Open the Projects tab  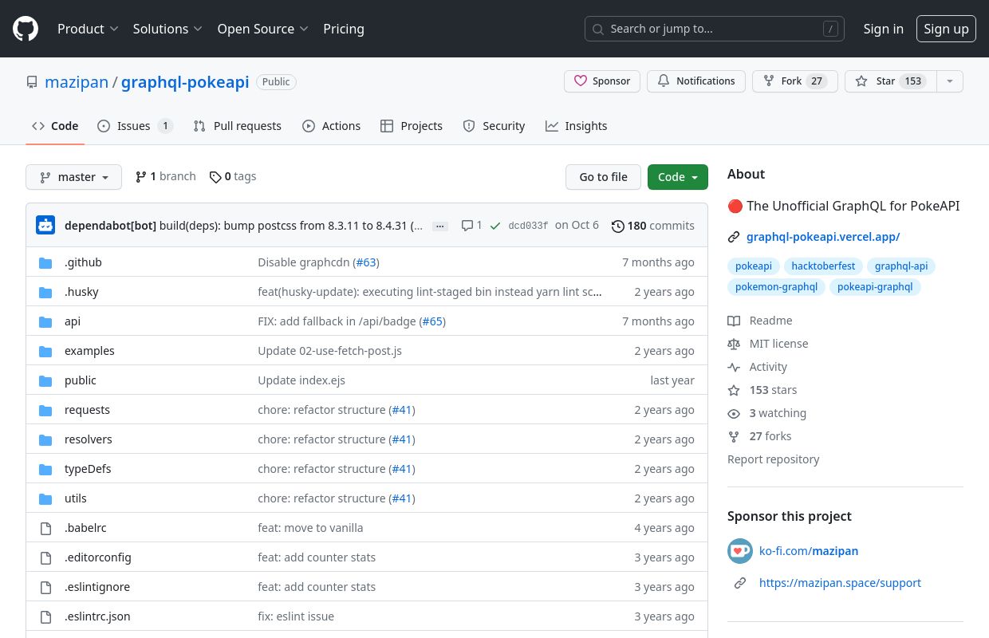click(412, 126)
